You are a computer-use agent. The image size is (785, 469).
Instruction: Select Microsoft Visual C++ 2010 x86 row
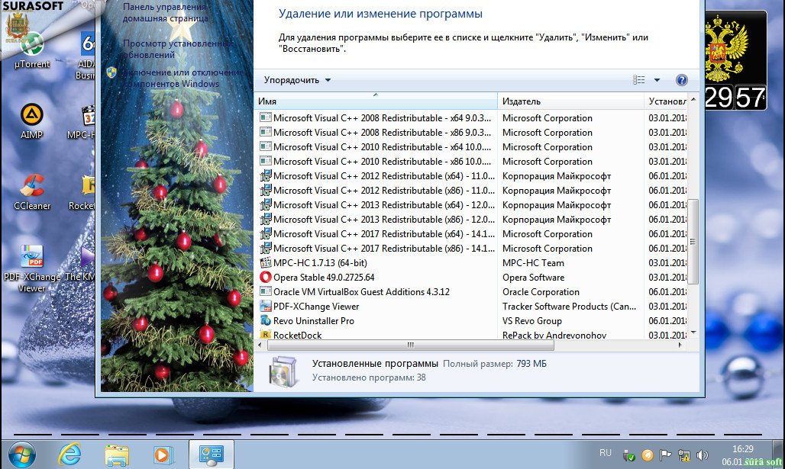click(470, 162)
